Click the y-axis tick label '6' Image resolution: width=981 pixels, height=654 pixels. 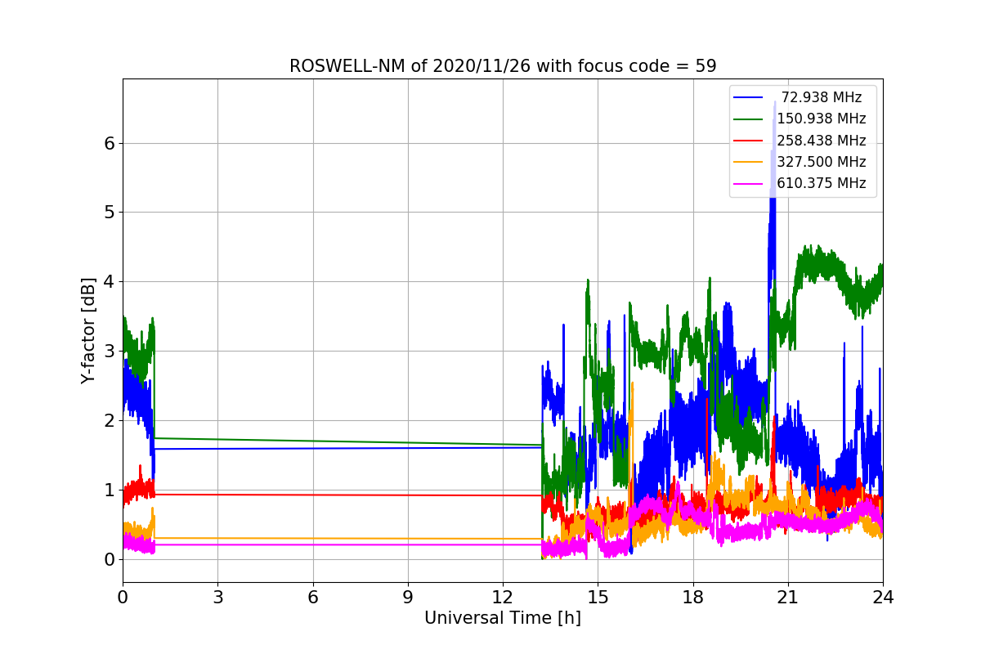point(109,143)
